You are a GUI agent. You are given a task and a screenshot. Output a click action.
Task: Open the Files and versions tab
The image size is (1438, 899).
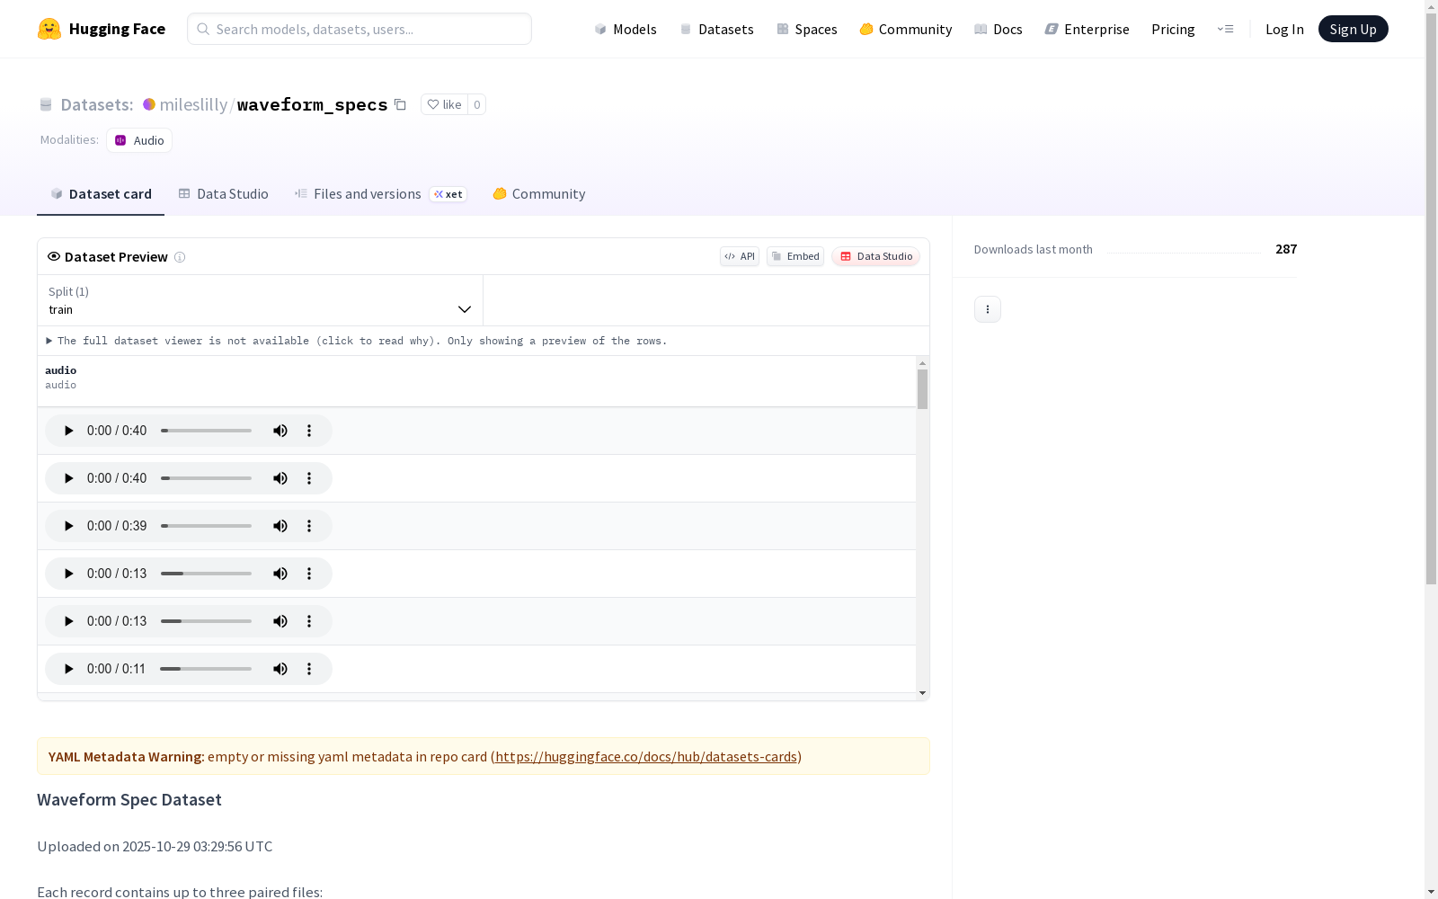[x=380, y=194]
